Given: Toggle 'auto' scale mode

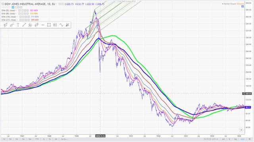Looking at the screenshot, I should (242, 139).
